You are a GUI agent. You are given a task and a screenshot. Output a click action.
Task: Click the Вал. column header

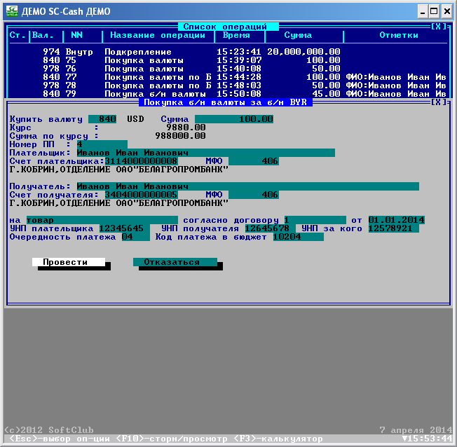pos(43,35)
